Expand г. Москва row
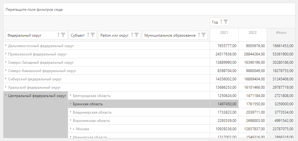This screenshot has width=298, height=141. pyautogui.click(x=71, y=129)
